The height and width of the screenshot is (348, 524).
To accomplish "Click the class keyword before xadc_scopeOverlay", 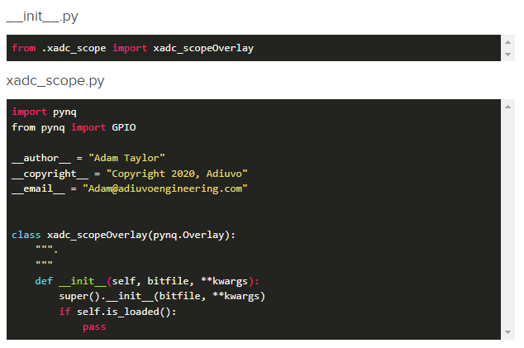I will [26, 235].
